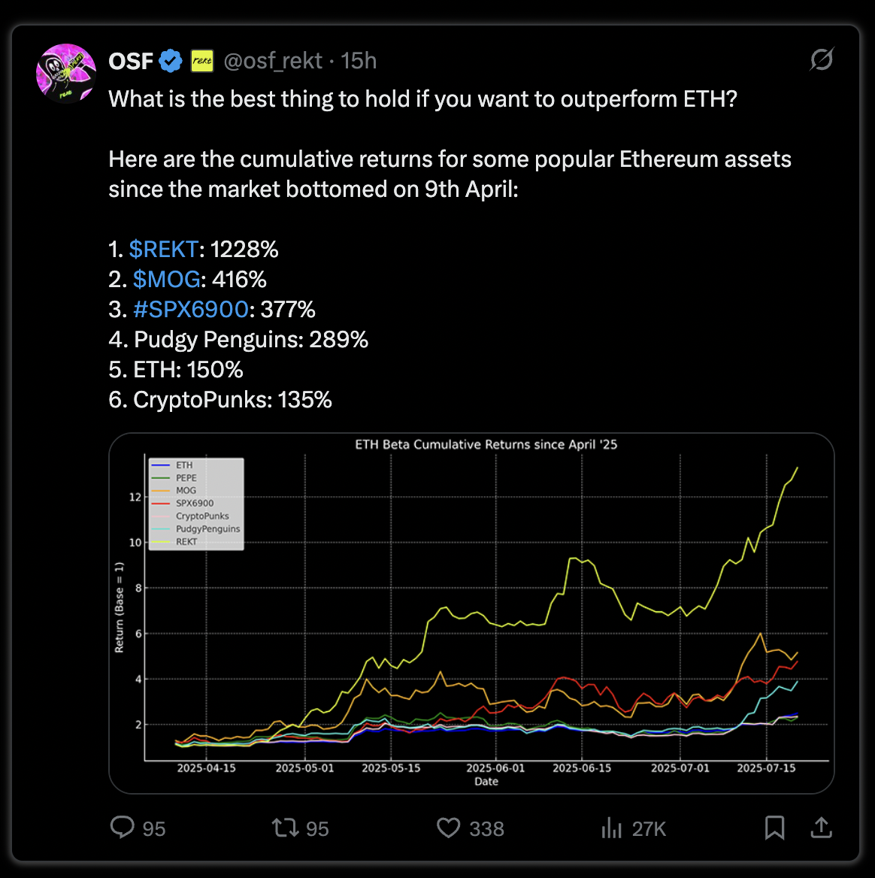Bookmark this tweet
875x878 pixels.
775,828
